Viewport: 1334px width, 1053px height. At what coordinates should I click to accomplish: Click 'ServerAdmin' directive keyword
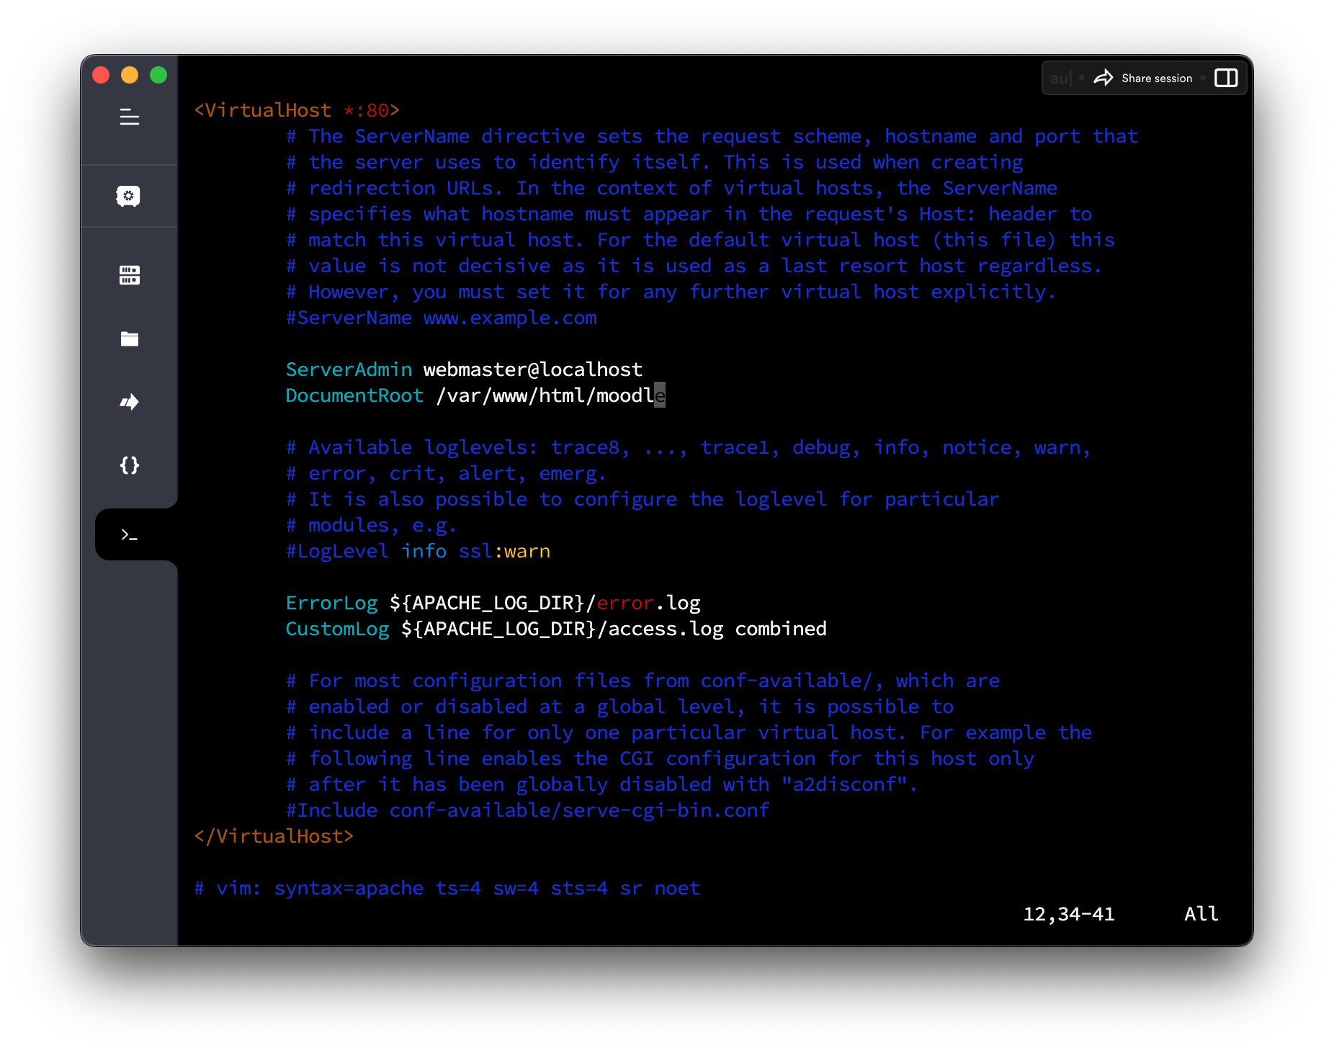349,369
